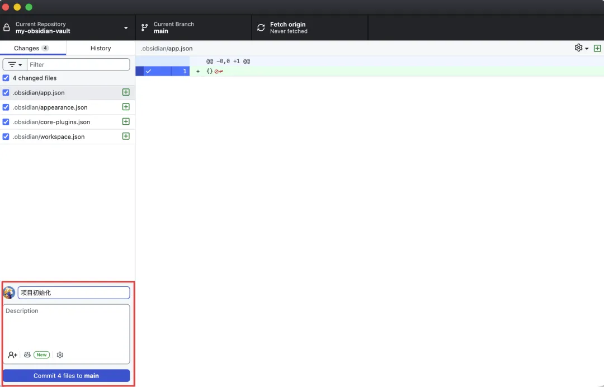Uncheck the .obsidian/app.json checkbox
Screen dimensions: 604x387
point(6,92)
